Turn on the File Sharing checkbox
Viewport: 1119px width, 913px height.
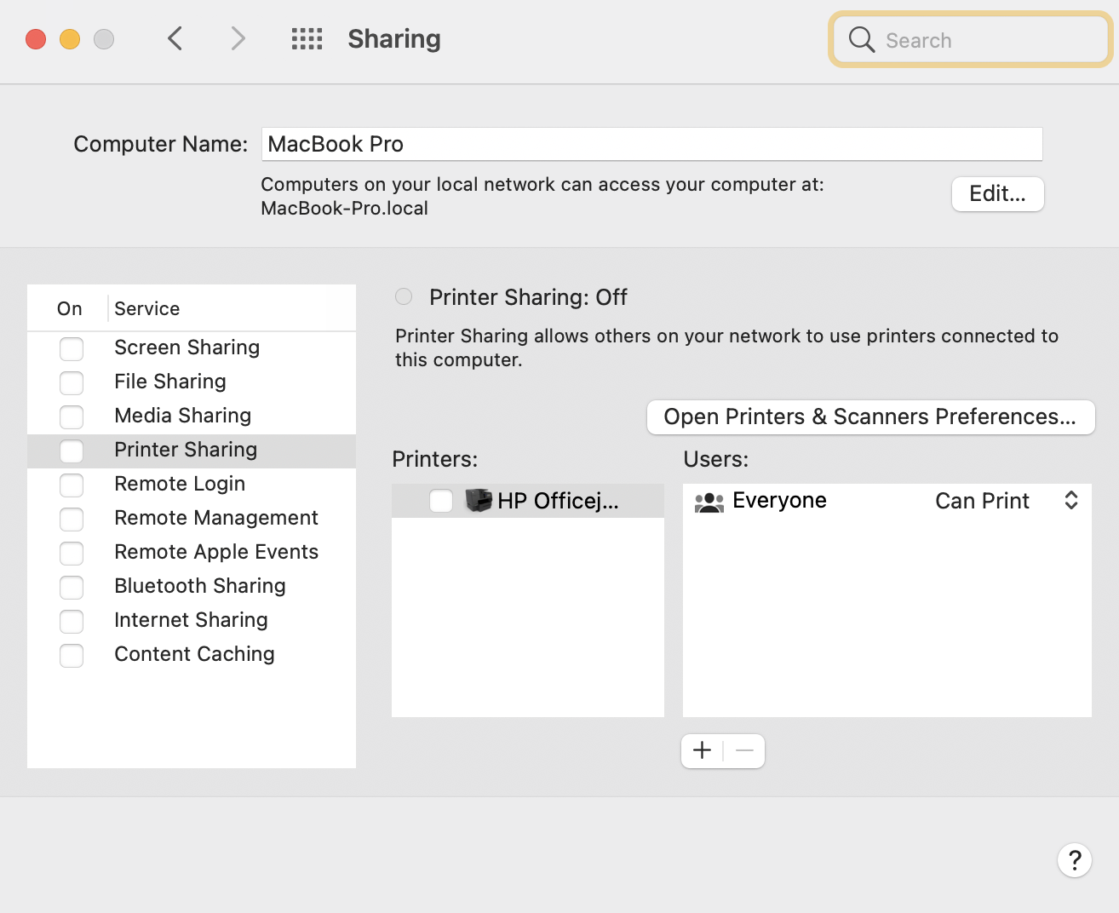tap(72, 382)
